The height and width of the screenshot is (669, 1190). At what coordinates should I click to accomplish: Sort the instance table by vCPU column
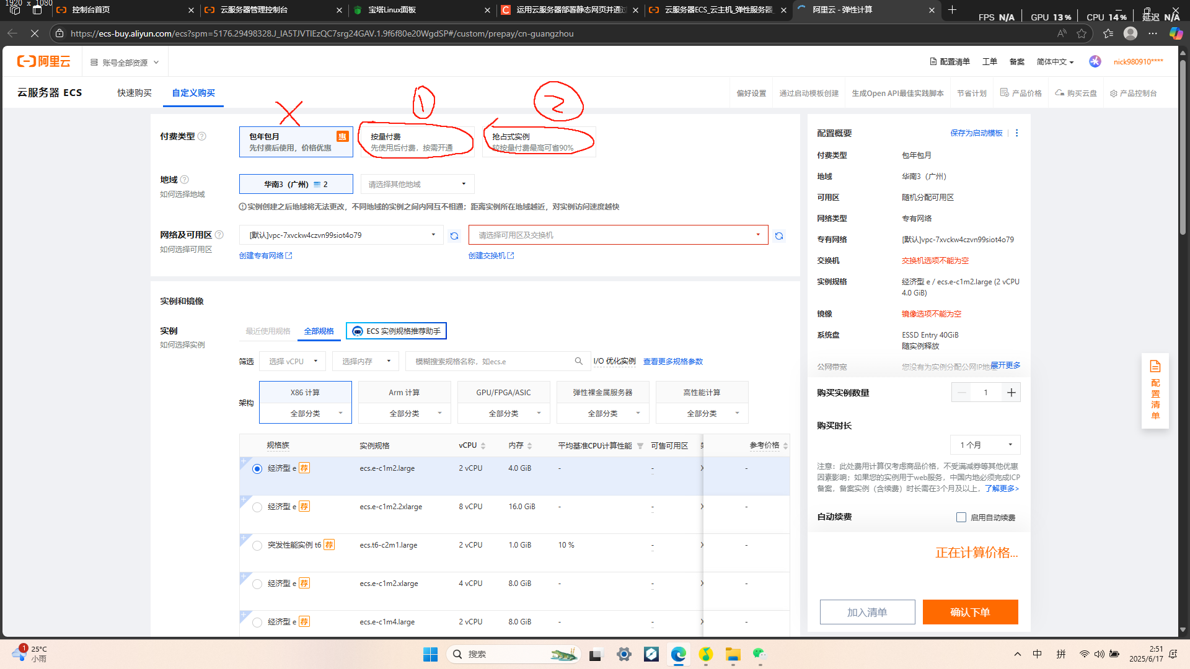pyautogui.click(x=483, y=446)
